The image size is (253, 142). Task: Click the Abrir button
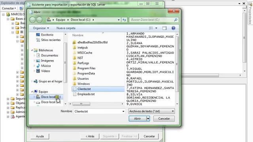(x=138, y=119)
